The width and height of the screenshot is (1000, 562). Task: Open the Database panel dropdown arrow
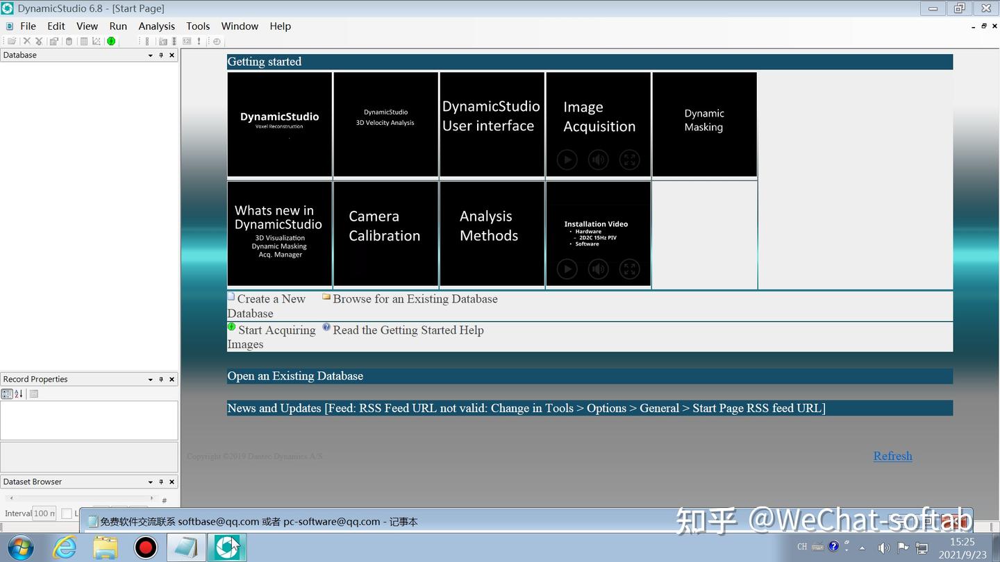point(150,55)
